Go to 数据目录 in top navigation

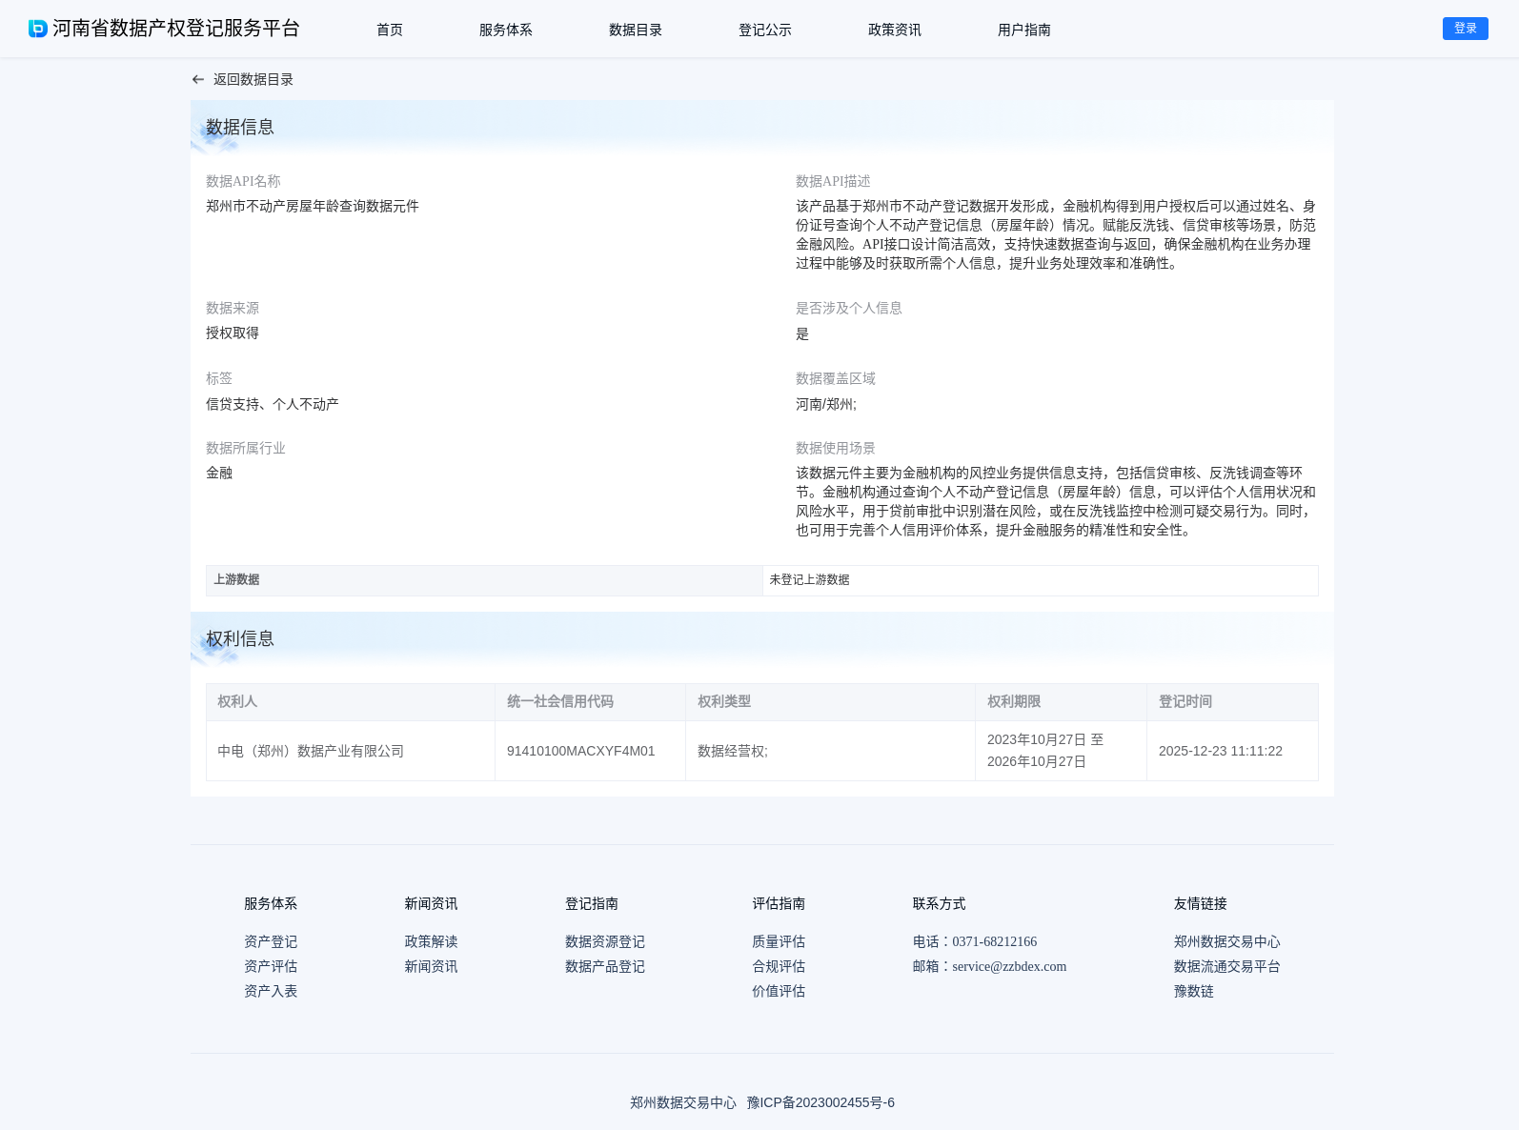(636, 30)
